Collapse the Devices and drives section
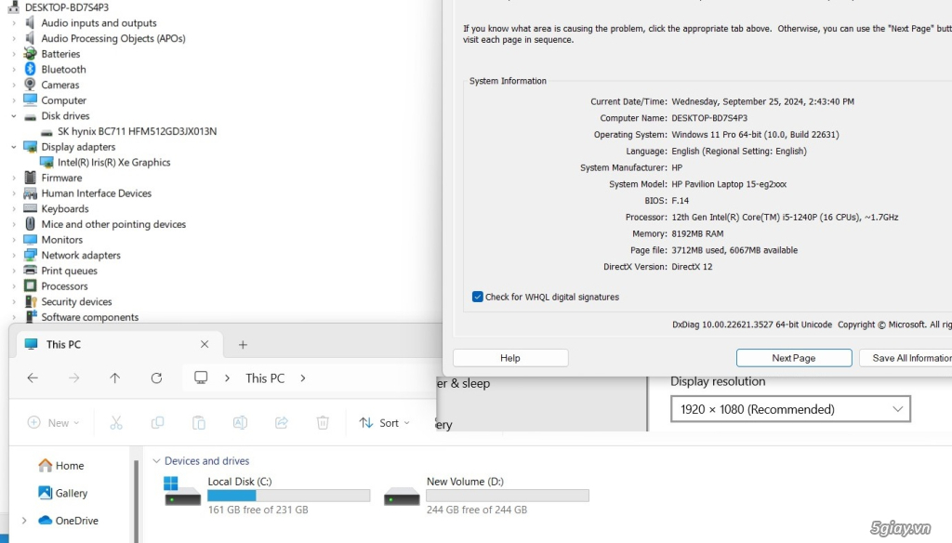Screen dimensions: 952x543 (x=156, y=461)
